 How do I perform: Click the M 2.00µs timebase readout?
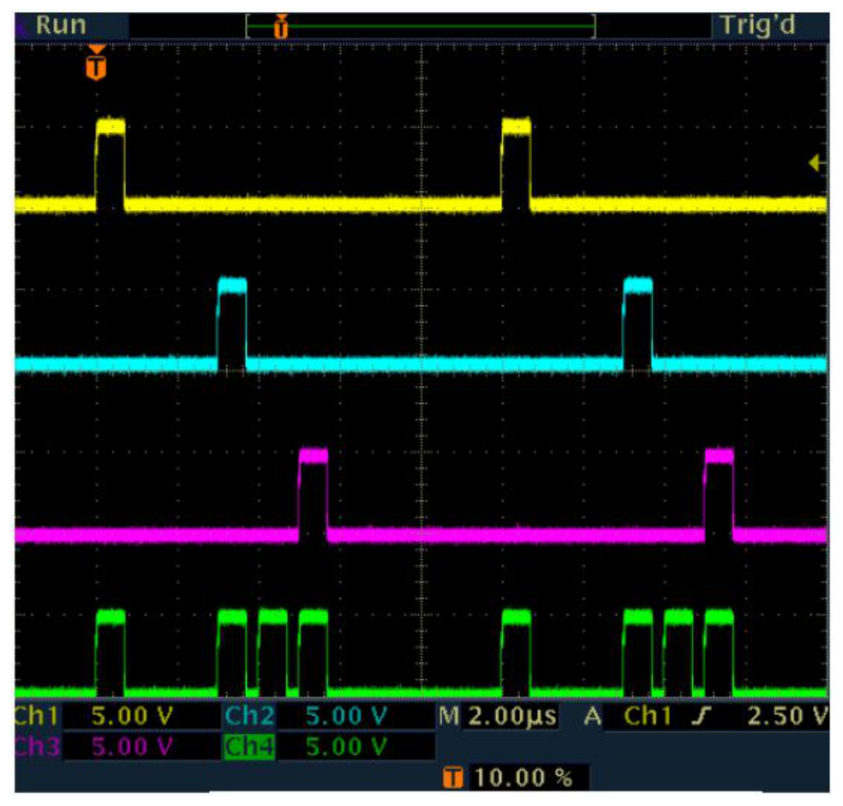[x=497, y=716]
